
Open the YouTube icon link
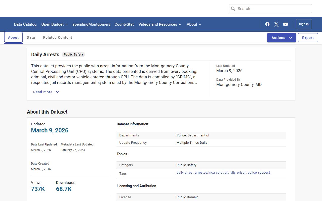click(x=286, y=24)
